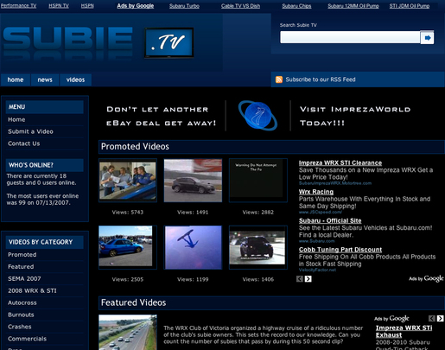Open the Cable TV VS Dish link
The image size is (445, 350).
coord(240,6)
